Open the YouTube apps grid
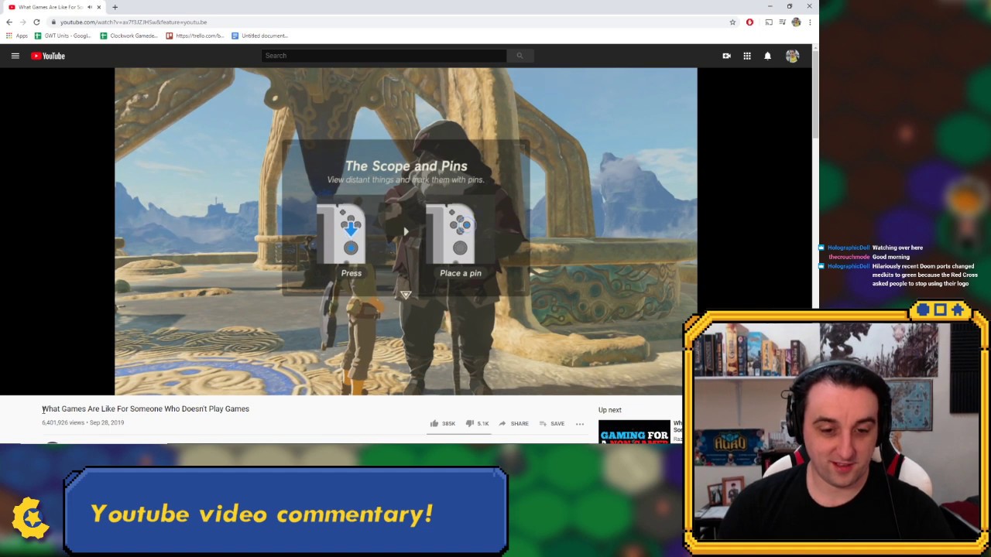 click(747, 56)
